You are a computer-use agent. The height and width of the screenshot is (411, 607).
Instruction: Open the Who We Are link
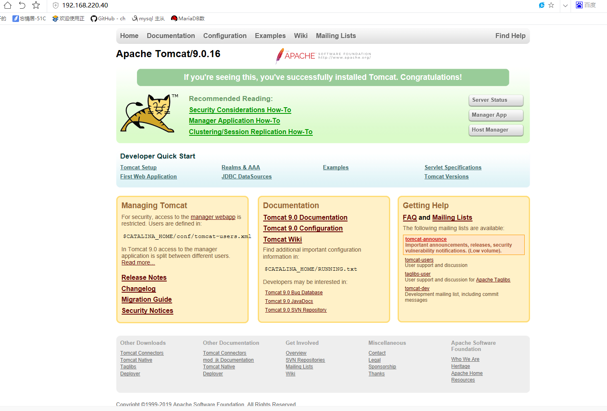(465, 360)
